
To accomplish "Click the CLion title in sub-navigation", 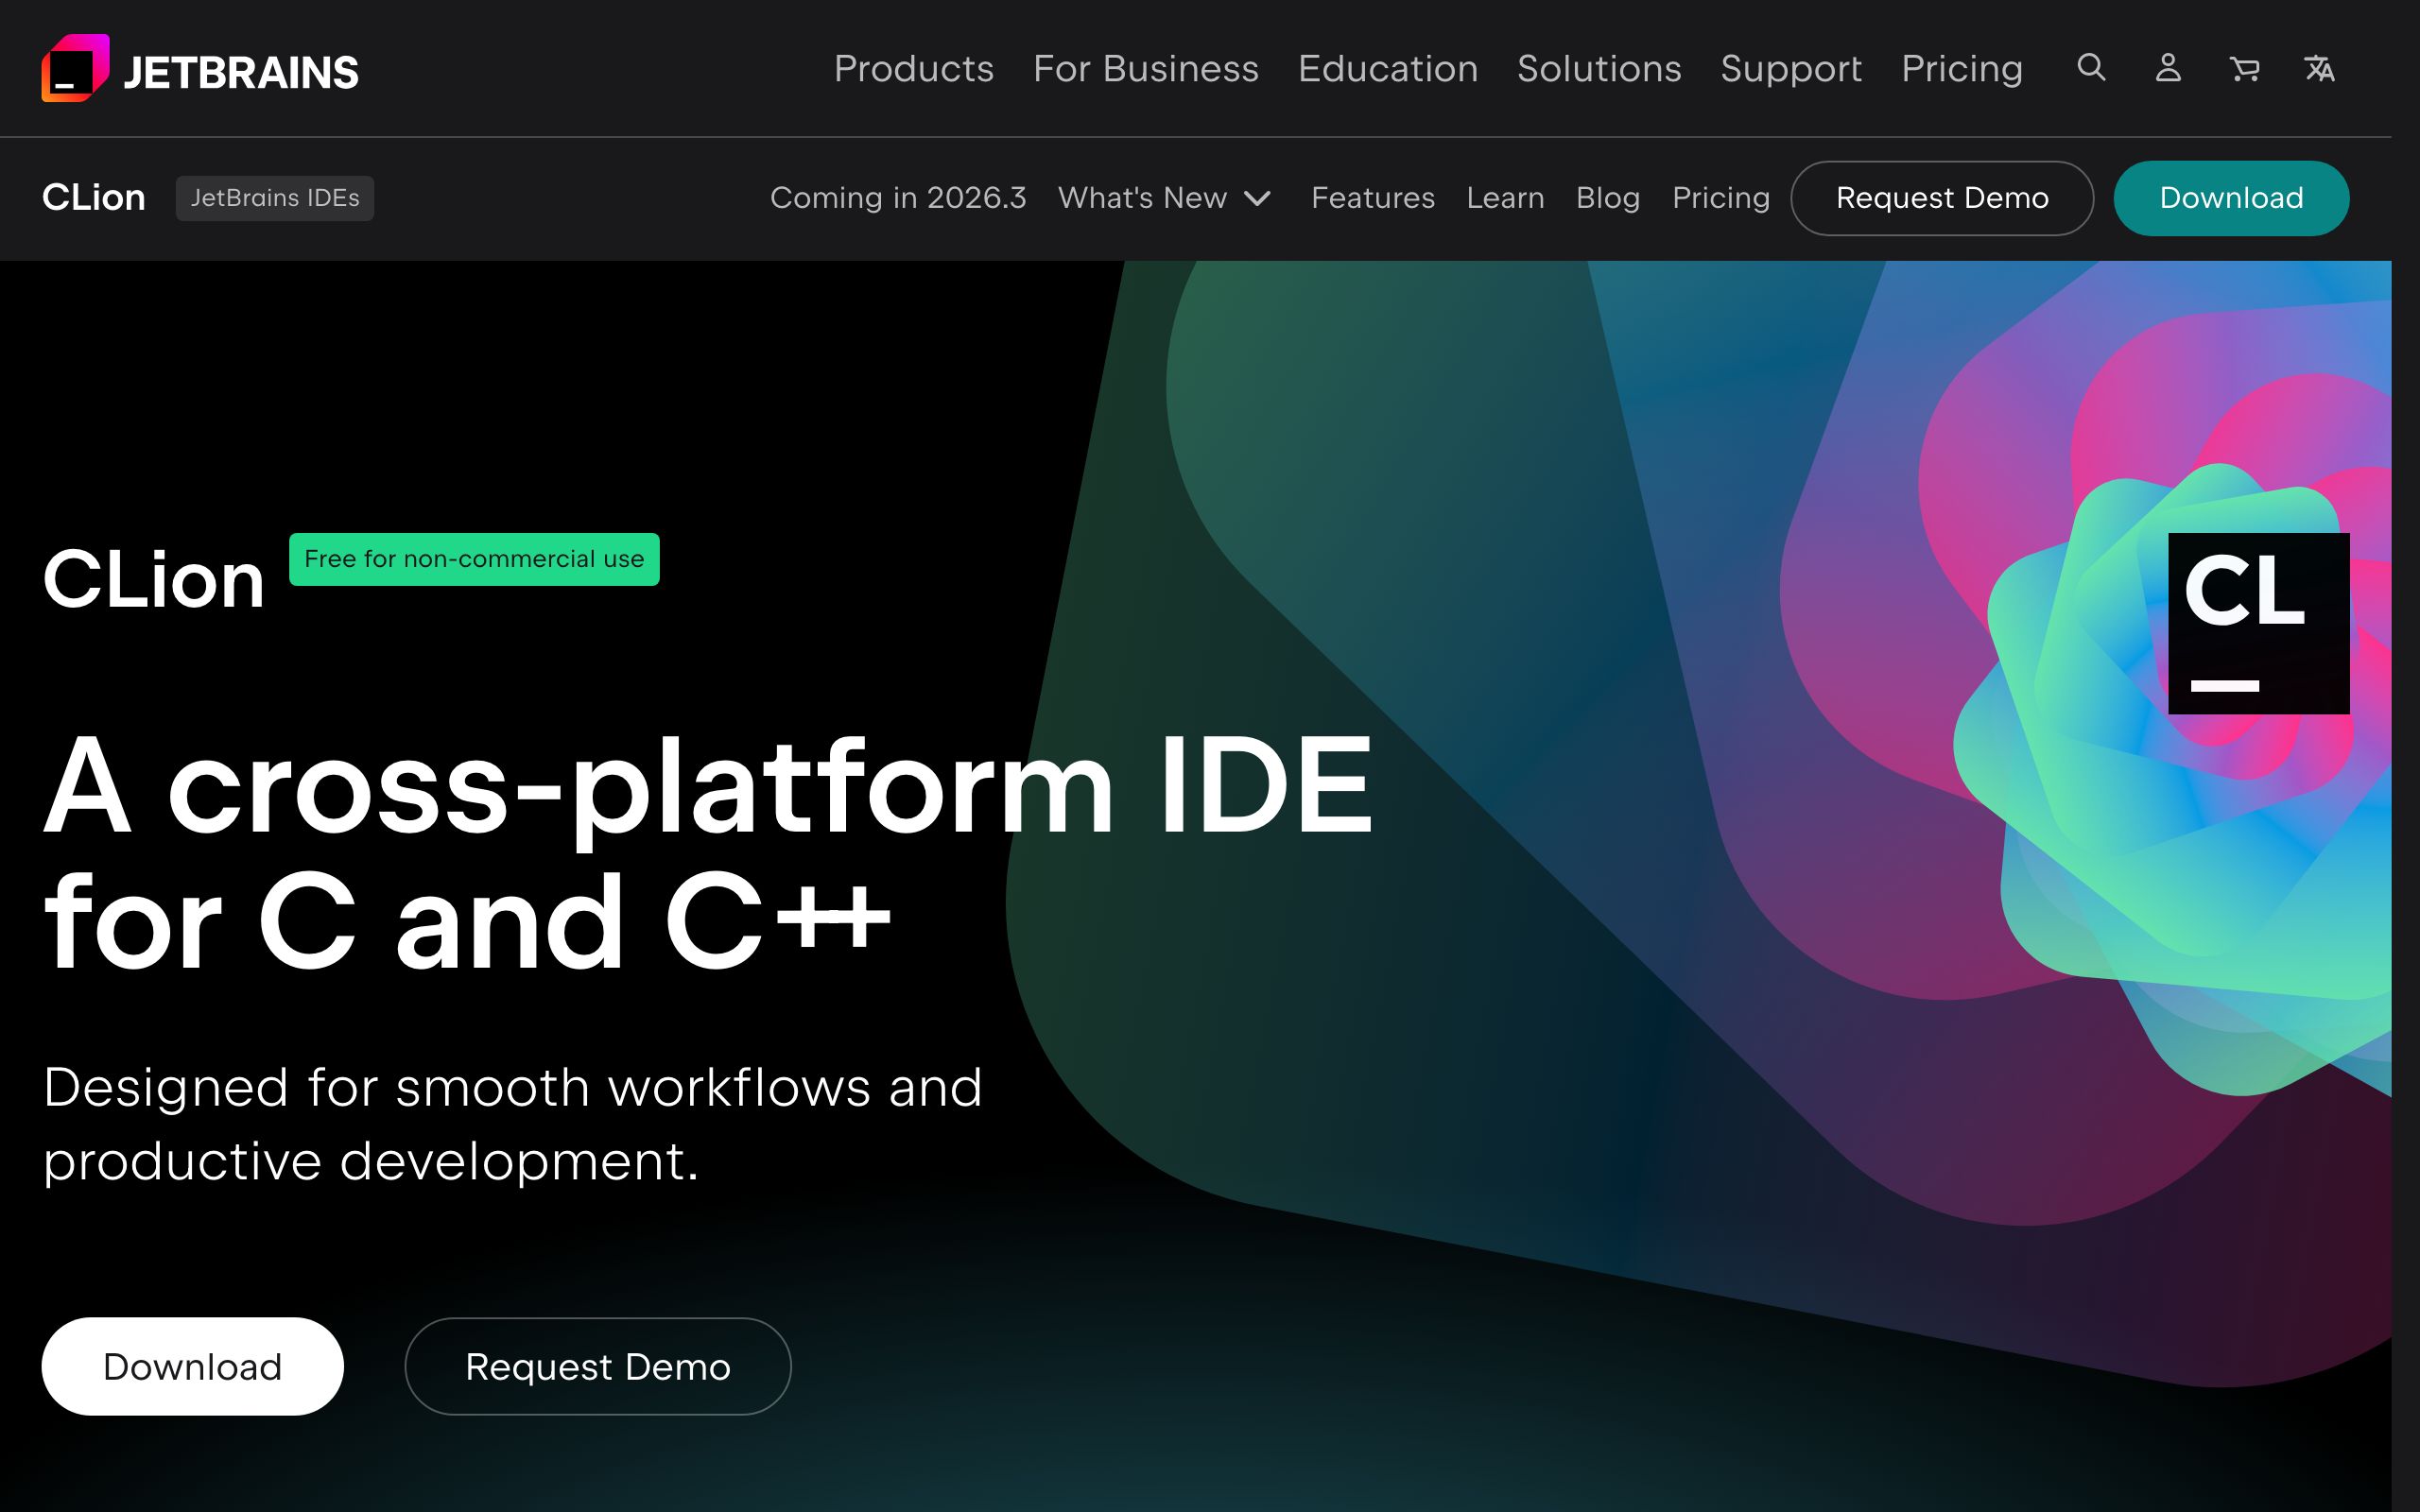I will (94, 198).
